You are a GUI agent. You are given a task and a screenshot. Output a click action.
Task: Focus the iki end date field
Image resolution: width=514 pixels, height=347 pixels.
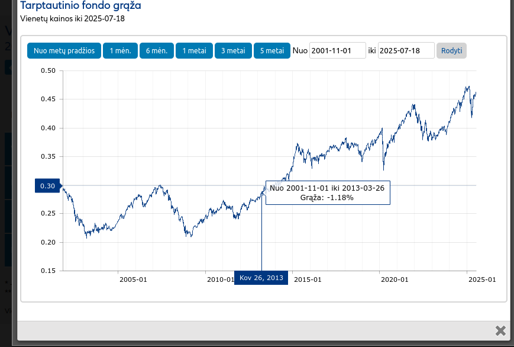[x=406, y=50]
